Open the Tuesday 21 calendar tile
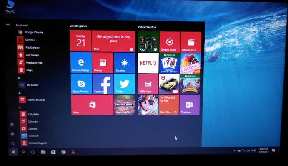Image resolution: width=288 pixels, height=166 pixels. pos(80,41)
